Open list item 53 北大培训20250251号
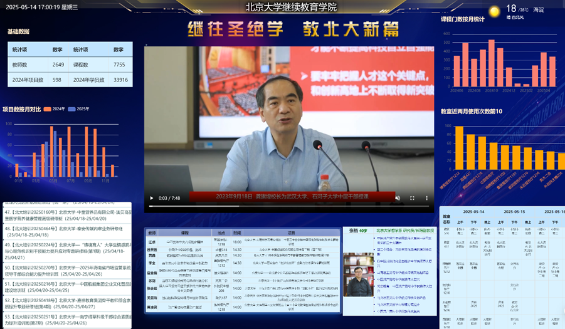Viewport: 565px width, 329px height. [x=67, y=320]
